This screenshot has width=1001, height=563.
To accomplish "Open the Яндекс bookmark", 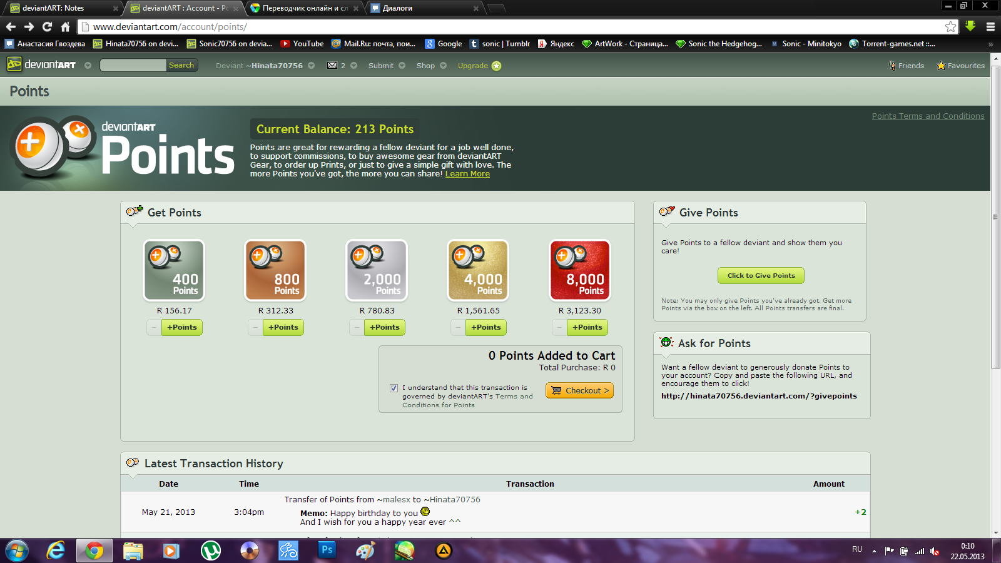I will click(x=556, y=44).
